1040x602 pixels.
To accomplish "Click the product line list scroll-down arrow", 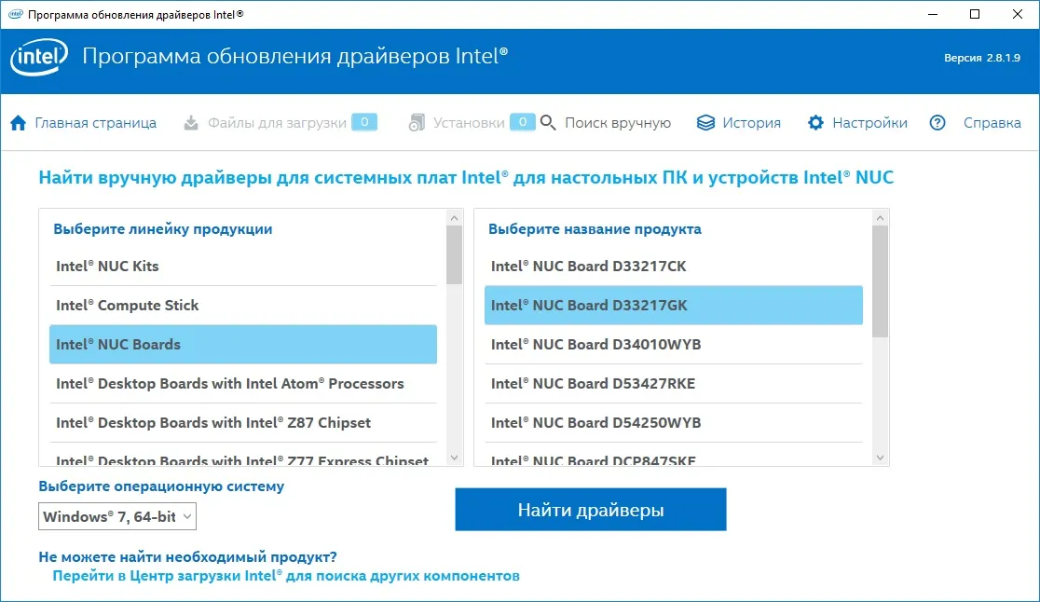I will pyautogui.click(x=455, y=458).
